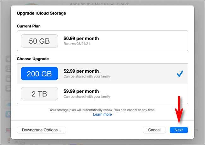205x145 pixels.
Task: Pick the $9.99 per month price label
Action: click(81, 91)
